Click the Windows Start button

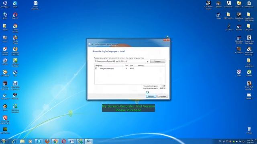click(x=3, y=141)
